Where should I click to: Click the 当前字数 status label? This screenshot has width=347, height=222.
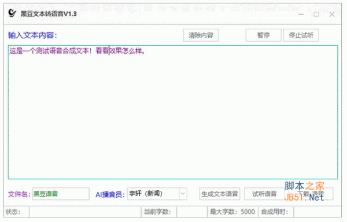157,212
